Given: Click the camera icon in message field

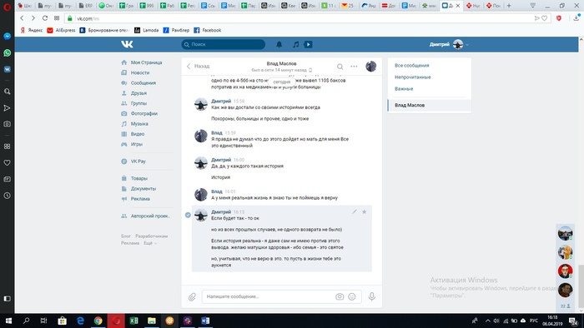Looking at the screenshot, I should [x=340, y=296].
